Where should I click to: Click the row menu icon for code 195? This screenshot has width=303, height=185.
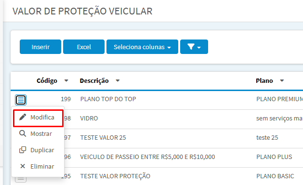[21, 179]
